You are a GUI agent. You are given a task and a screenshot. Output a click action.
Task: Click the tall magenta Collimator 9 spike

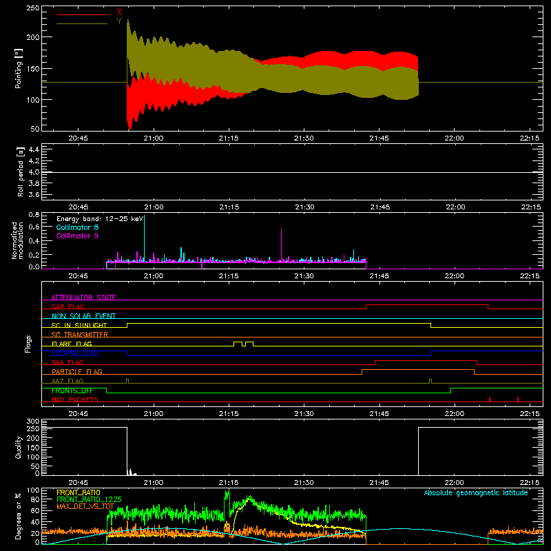click(281, 245)
